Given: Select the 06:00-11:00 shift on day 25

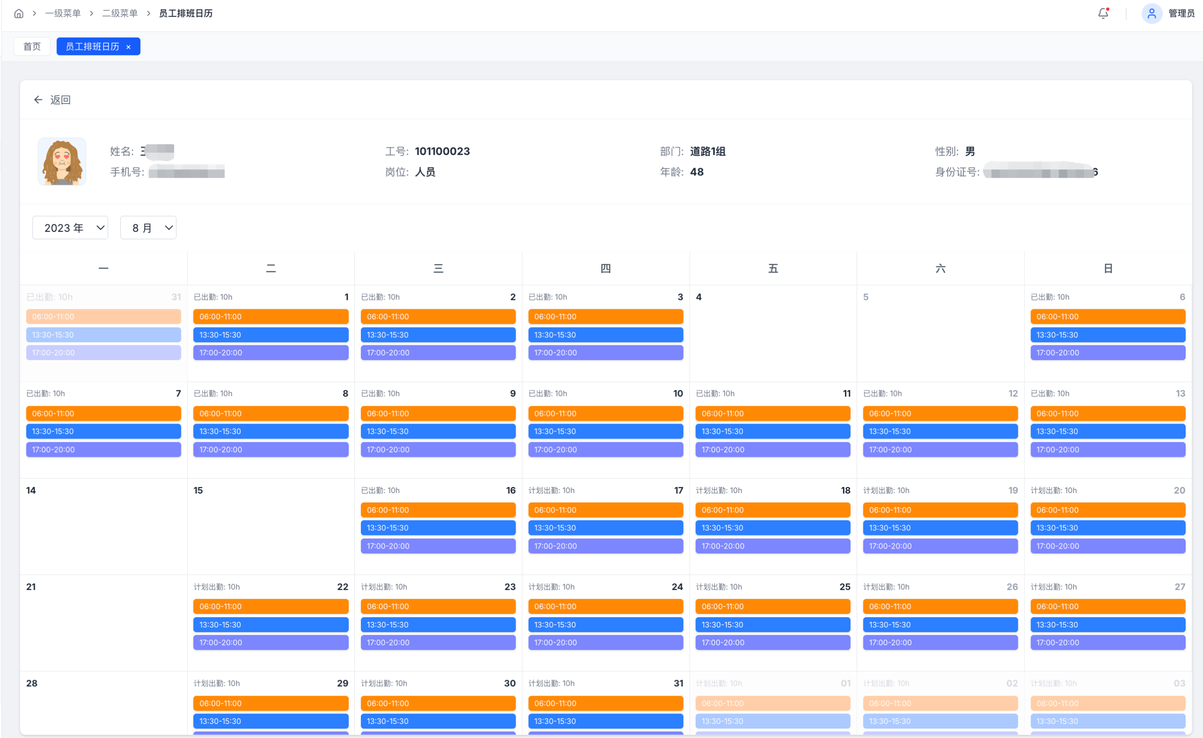Looking at the screenshot, I should point(773,606).
